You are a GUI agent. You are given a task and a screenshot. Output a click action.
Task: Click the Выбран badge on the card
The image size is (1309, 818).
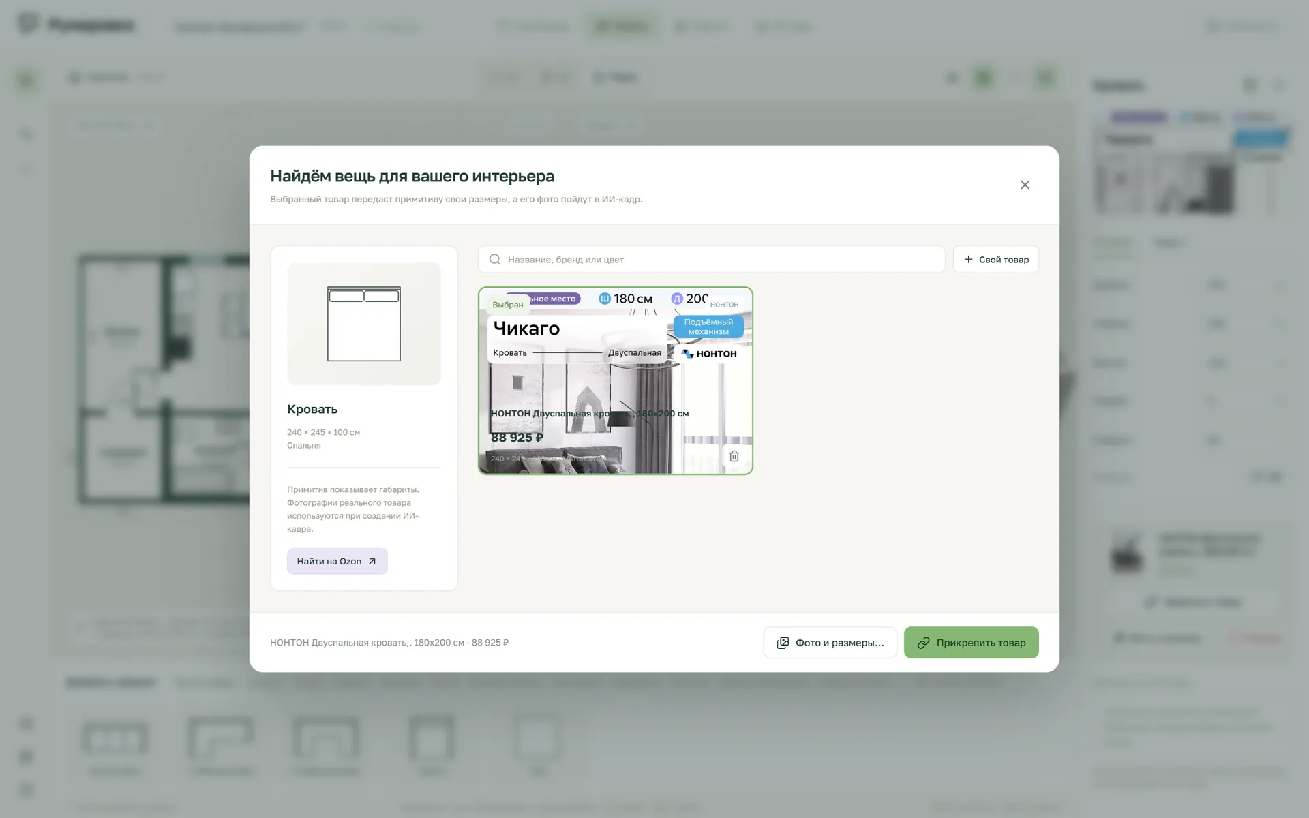(x=508, y=305)
